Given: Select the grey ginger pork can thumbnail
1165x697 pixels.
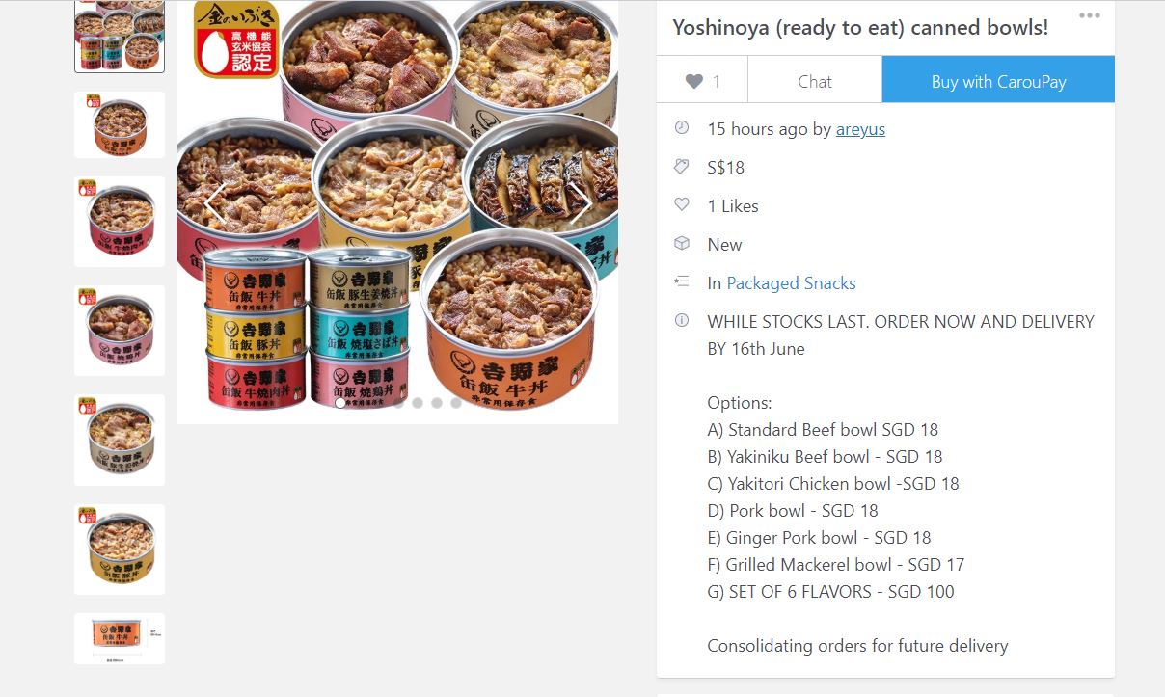Looking at the screenshot, I should [120, 440].
